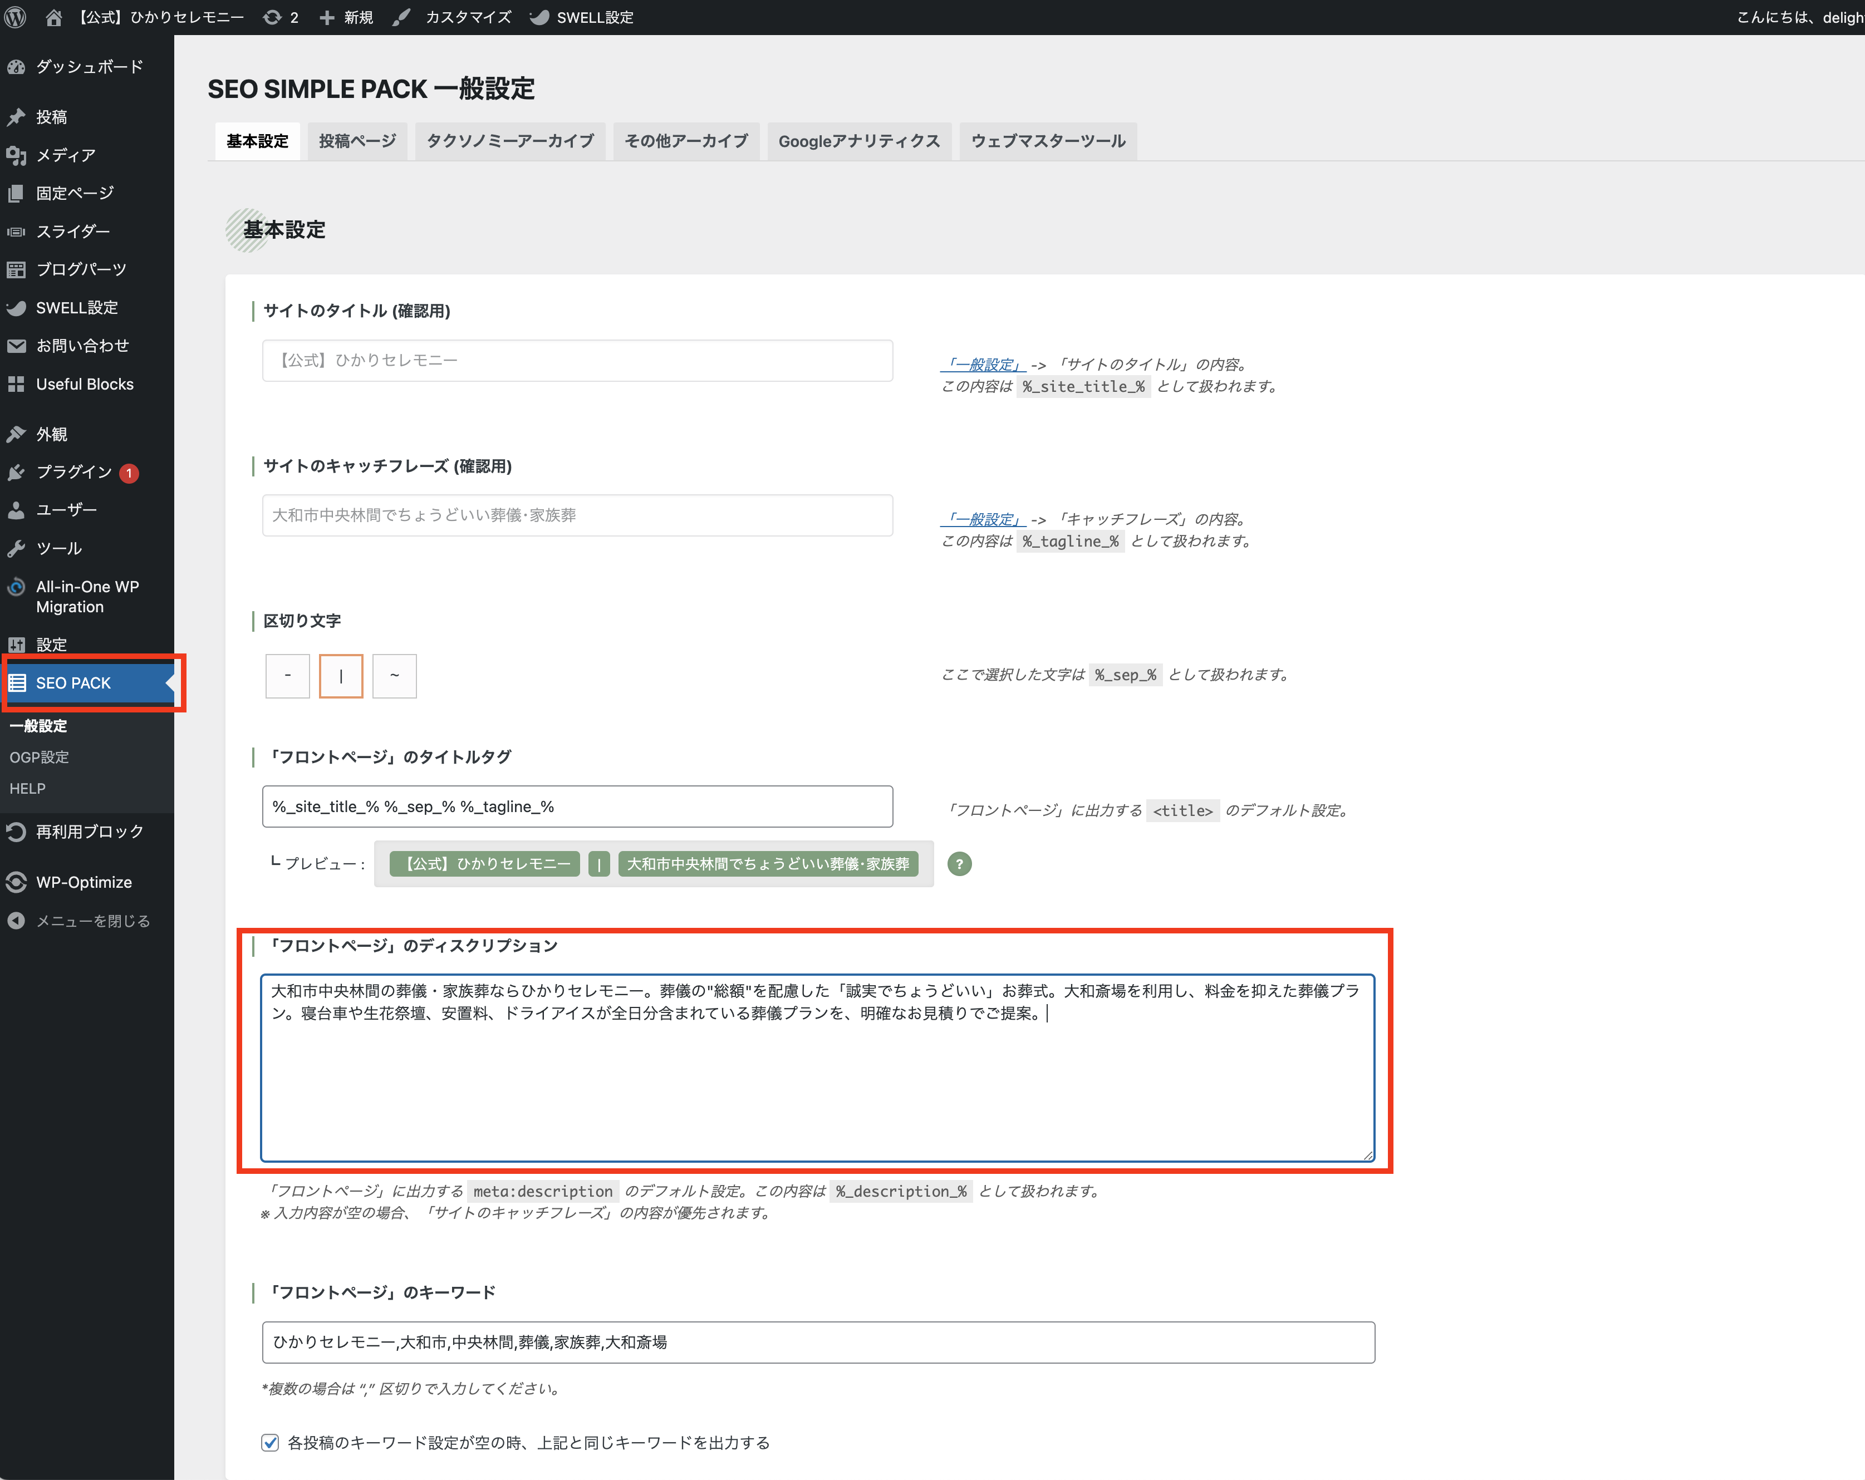Open プラグイン menu with update badge

point(86,471)
